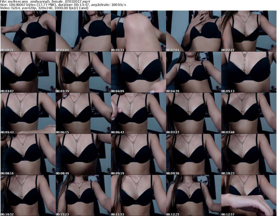Select the thumbnail stamped 00:01:33

click(x=138, y=31)
